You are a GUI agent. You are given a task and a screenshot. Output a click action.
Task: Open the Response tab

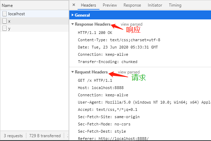132,5
